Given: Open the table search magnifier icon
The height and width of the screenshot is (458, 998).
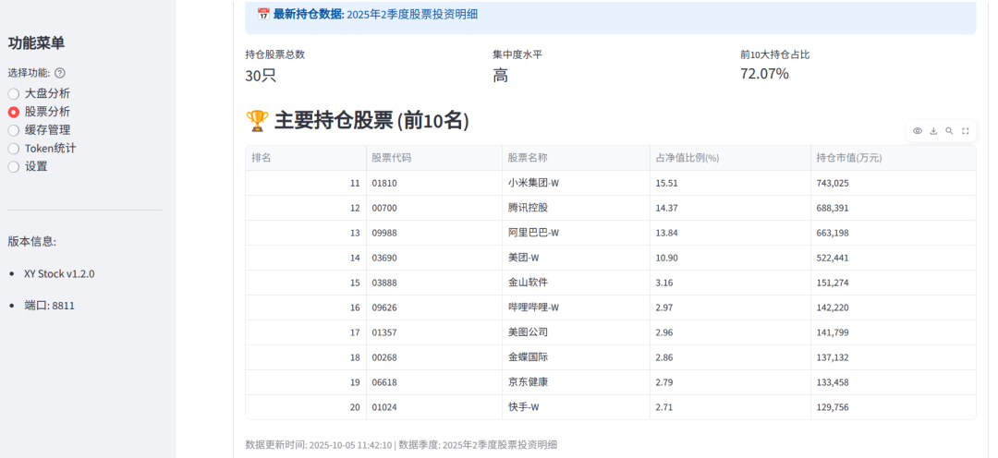Looking at the screenshot, I should coord(949,131).
